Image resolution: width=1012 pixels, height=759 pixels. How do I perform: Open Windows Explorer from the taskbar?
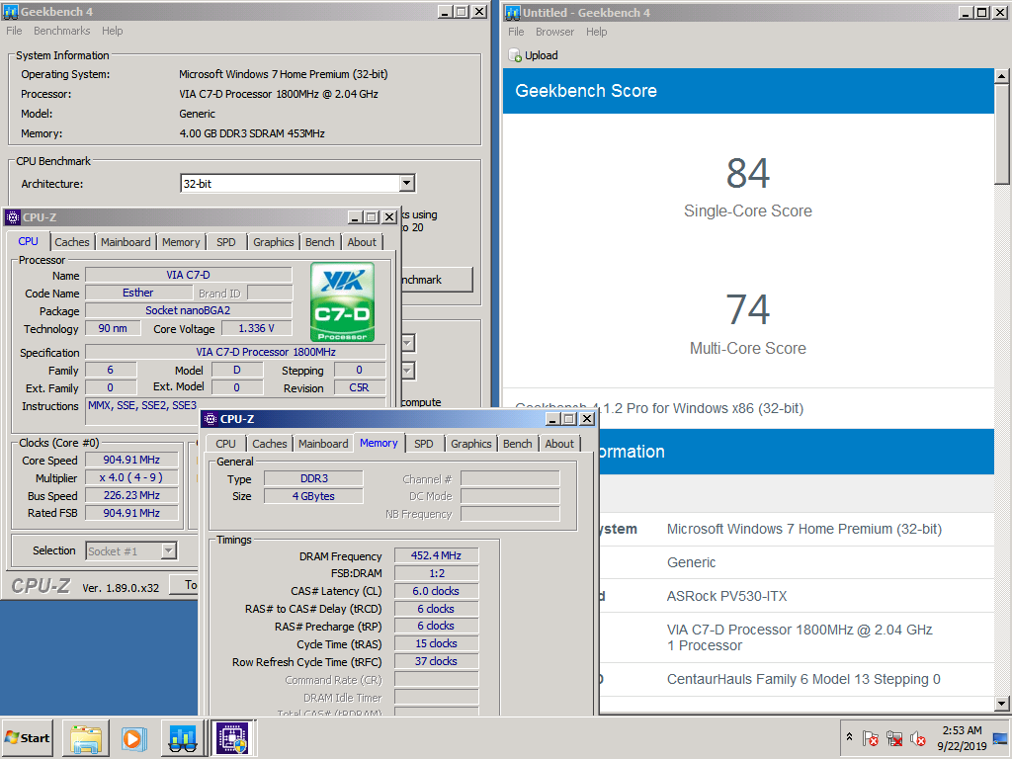pyautogui.click(x=86, y=737)
